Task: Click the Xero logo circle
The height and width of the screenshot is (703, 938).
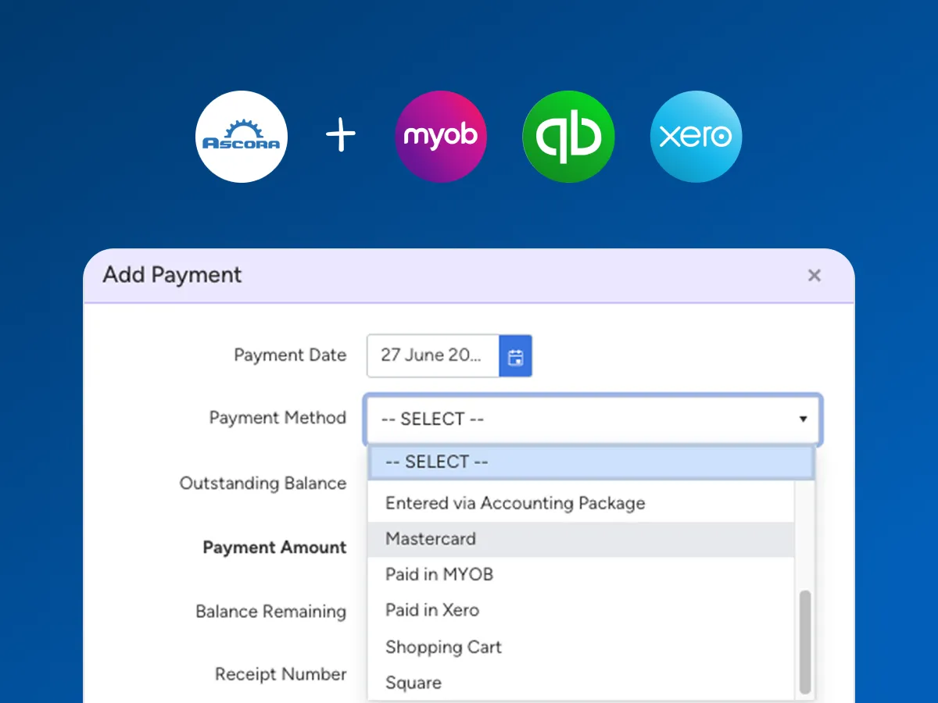Action: (x=696, y=137)
